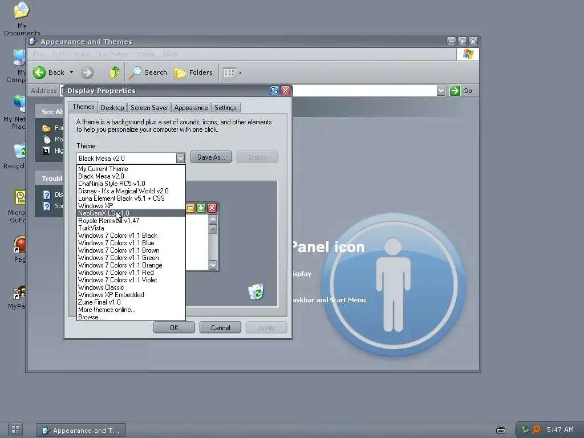Switch to the Screen Saver tab
Viewport: 584px width, 438px height.
[149, 108]
